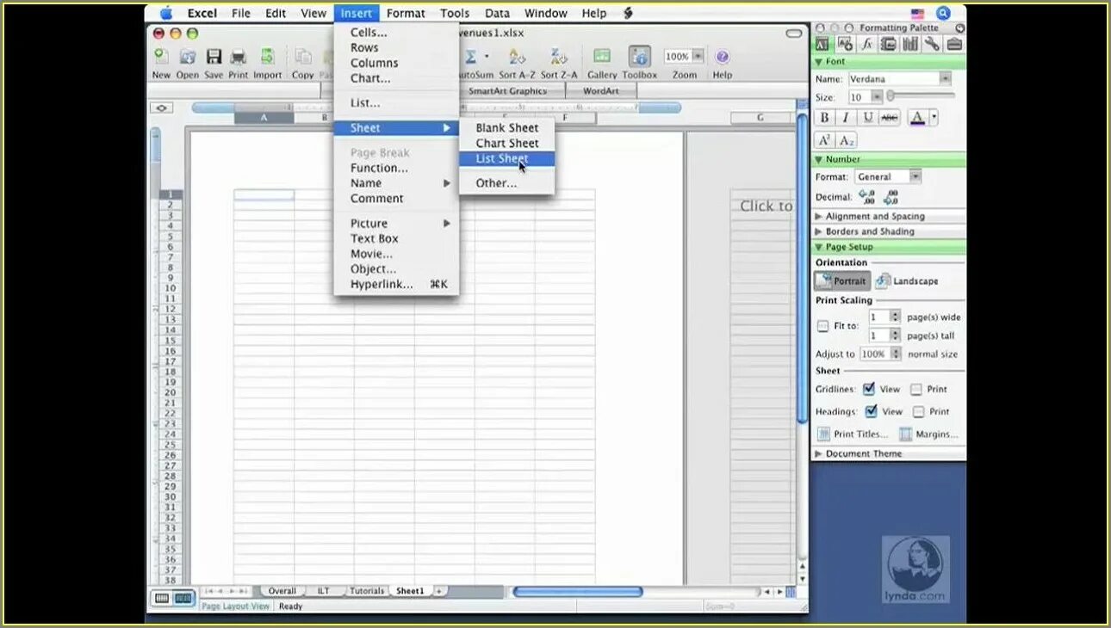Choose Blank Sheet in submenu
Image resolution: width=1111 pixels, height=628 pixels.
point(507,127)
